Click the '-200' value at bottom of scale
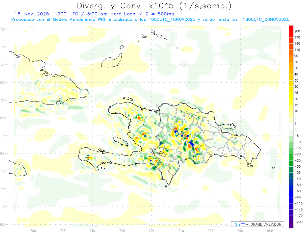Image resolution: width=303 pixels, height=234 pixels. coord(298,222)
